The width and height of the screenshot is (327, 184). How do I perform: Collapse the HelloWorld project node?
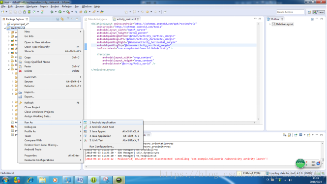tap(5, 28)
